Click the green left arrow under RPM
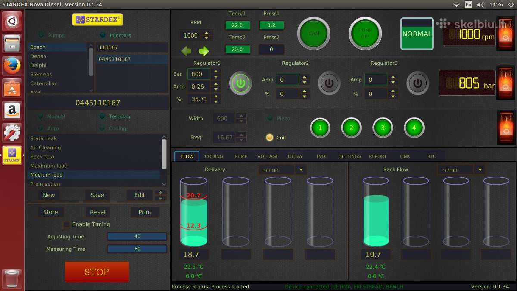The image size is (517, 291). pyautogui.click(x=186, y=51)
